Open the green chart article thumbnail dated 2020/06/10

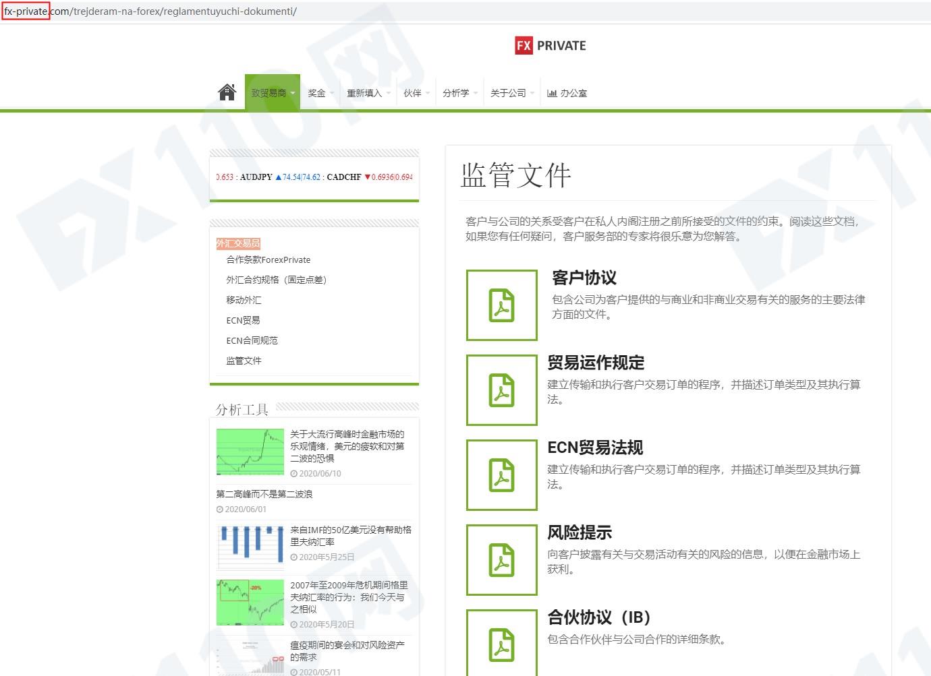tap(250, 452)
